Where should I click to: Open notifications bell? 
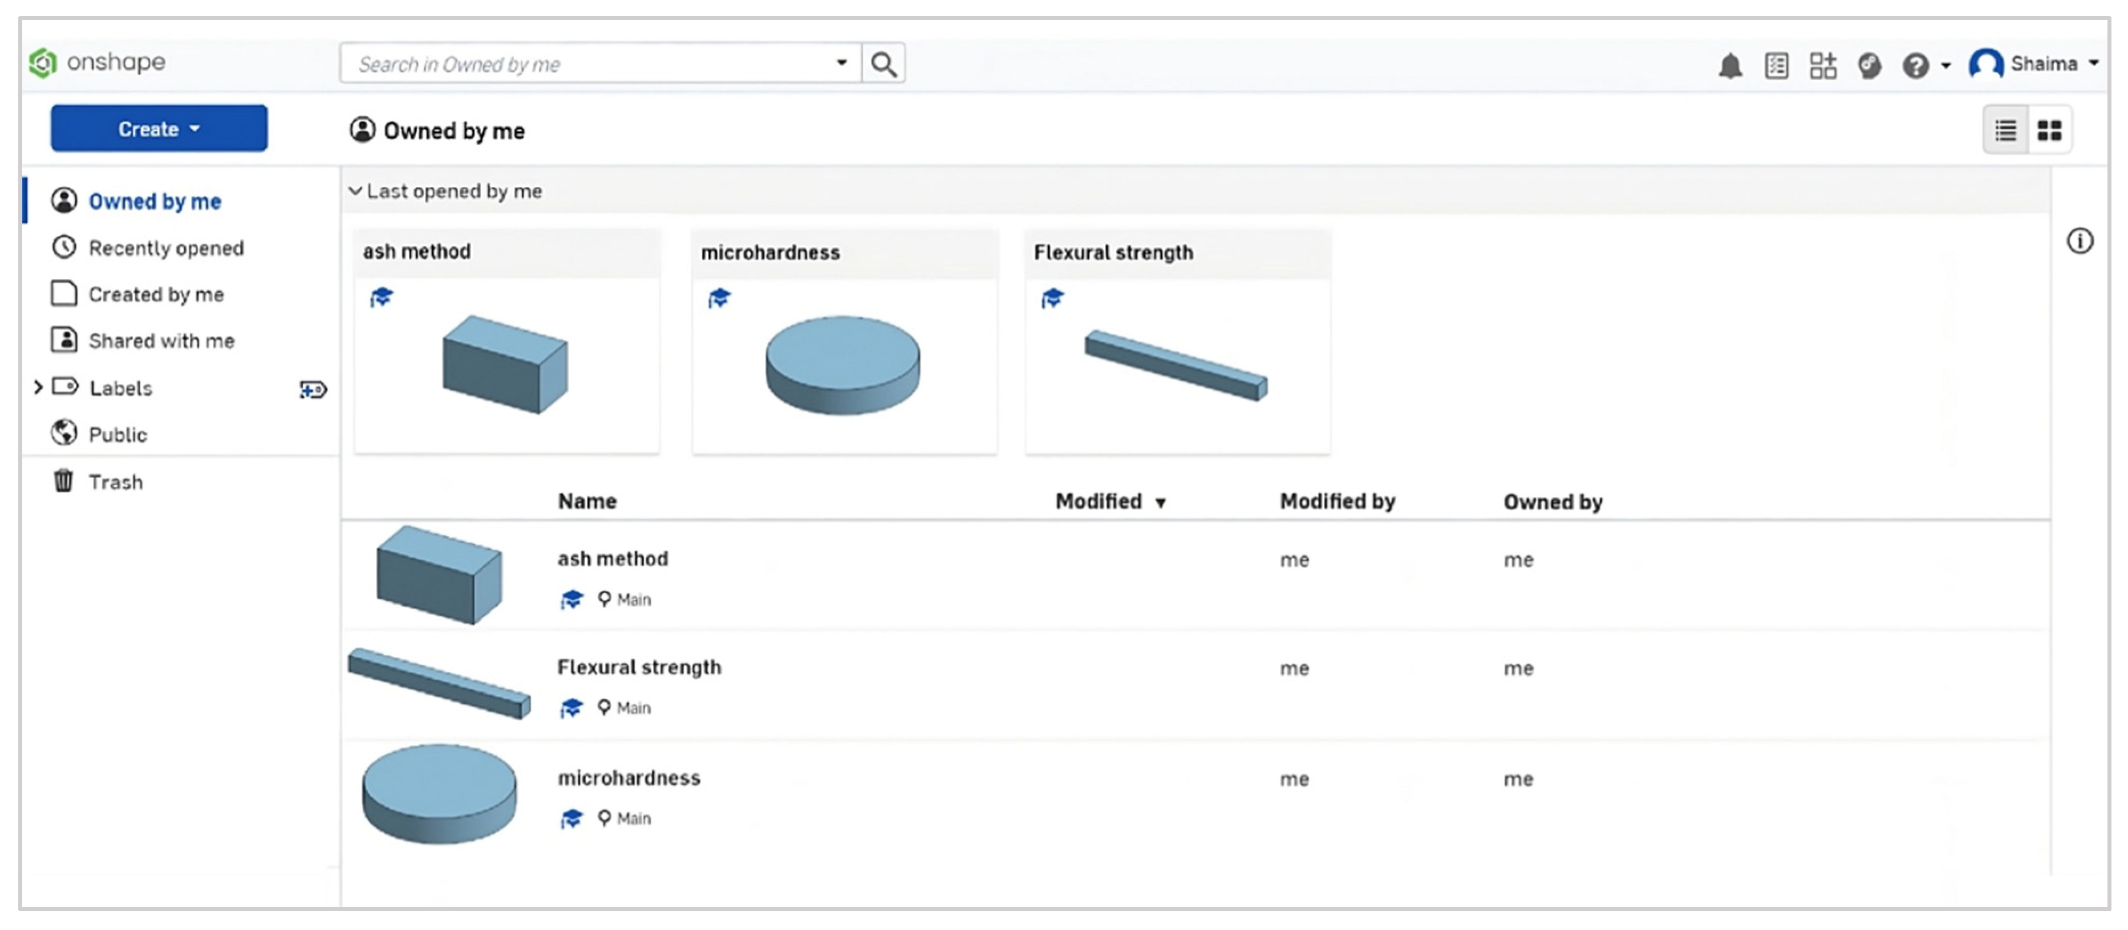pos(1730,65)
